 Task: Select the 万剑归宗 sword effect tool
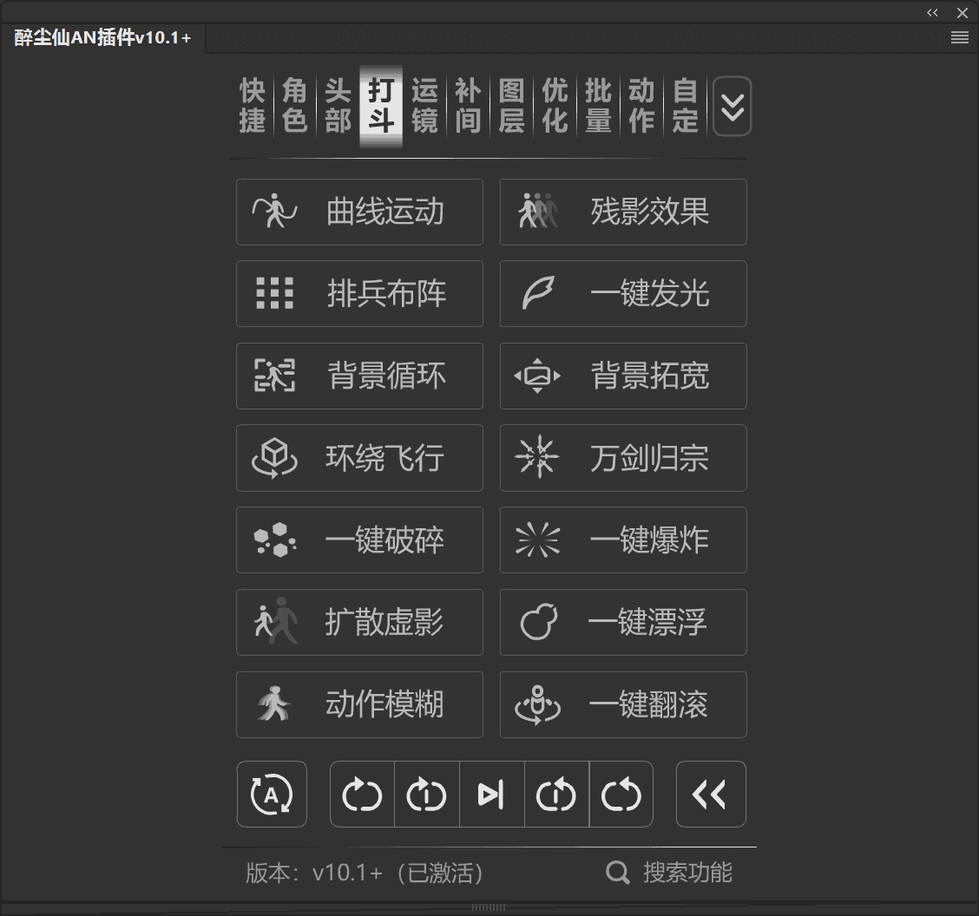[622, 458]
